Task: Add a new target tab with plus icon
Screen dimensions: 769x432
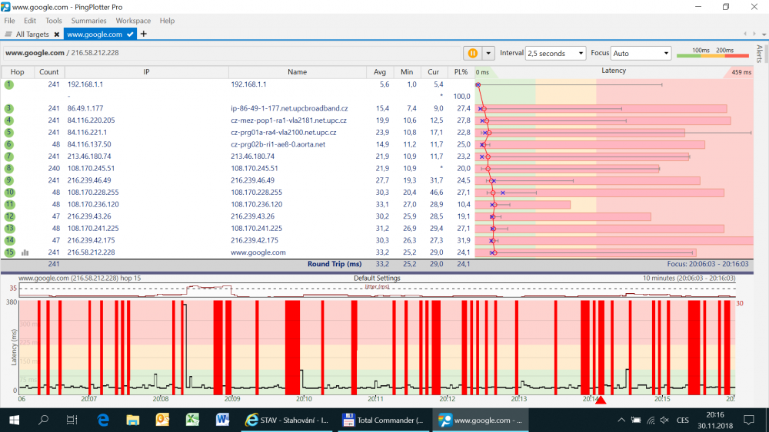Action: click(x=144, y=34)
